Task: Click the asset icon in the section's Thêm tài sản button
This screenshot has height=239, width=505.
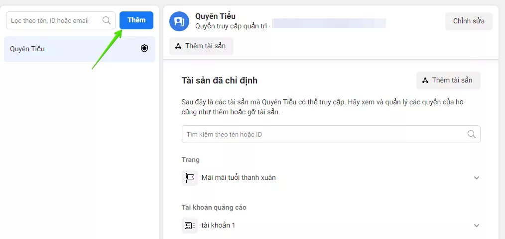Action: [425, 80]
